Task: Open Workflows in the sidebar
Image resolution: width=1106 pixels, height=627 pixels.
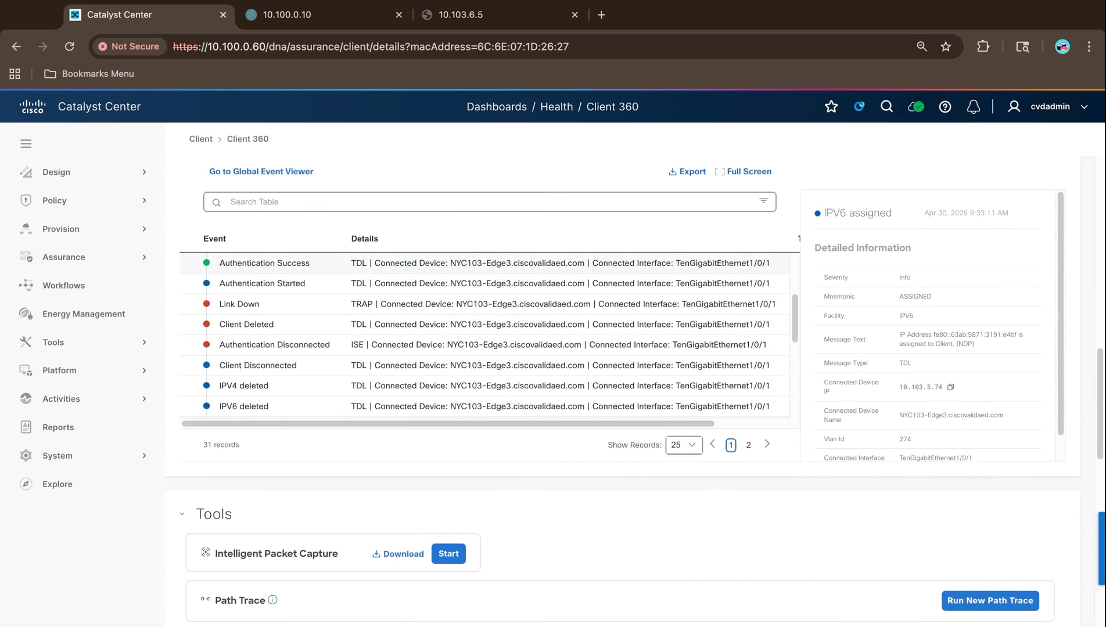Action: coord(63,285)
